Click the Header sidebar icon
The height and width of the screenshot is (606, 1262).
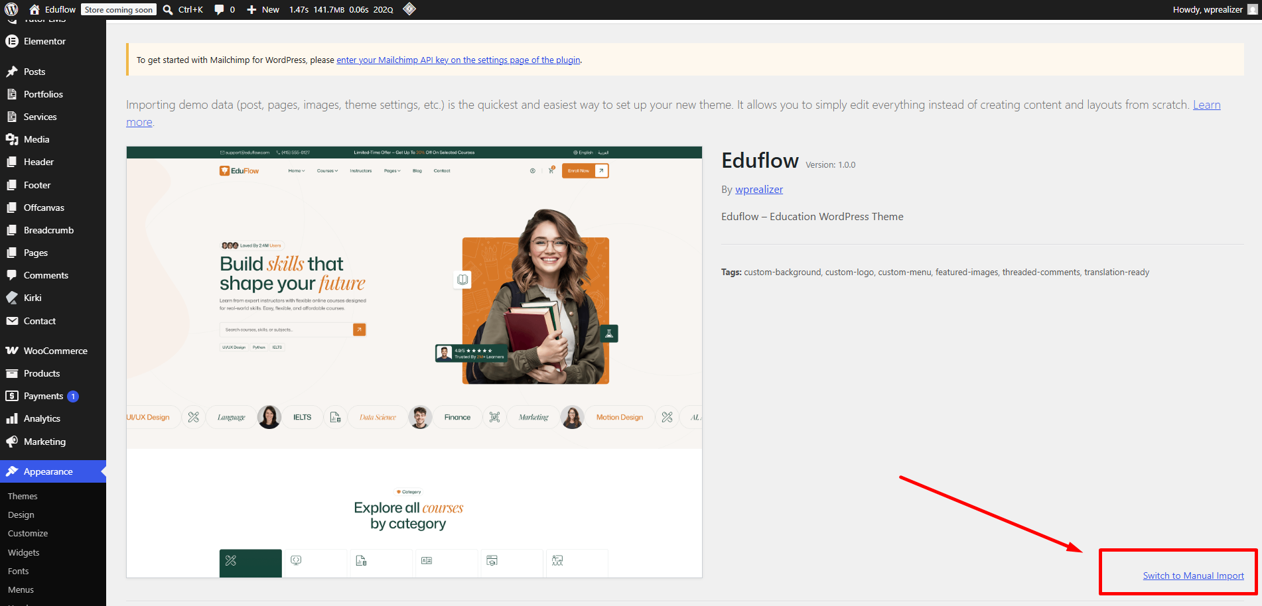point(12,162)
